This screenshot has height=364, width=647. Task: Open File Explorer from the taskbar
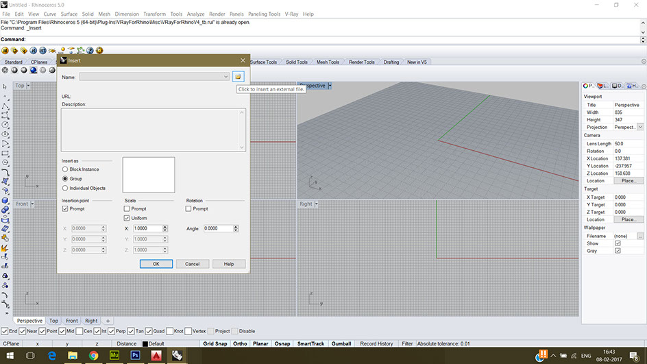tap(73, 355)
